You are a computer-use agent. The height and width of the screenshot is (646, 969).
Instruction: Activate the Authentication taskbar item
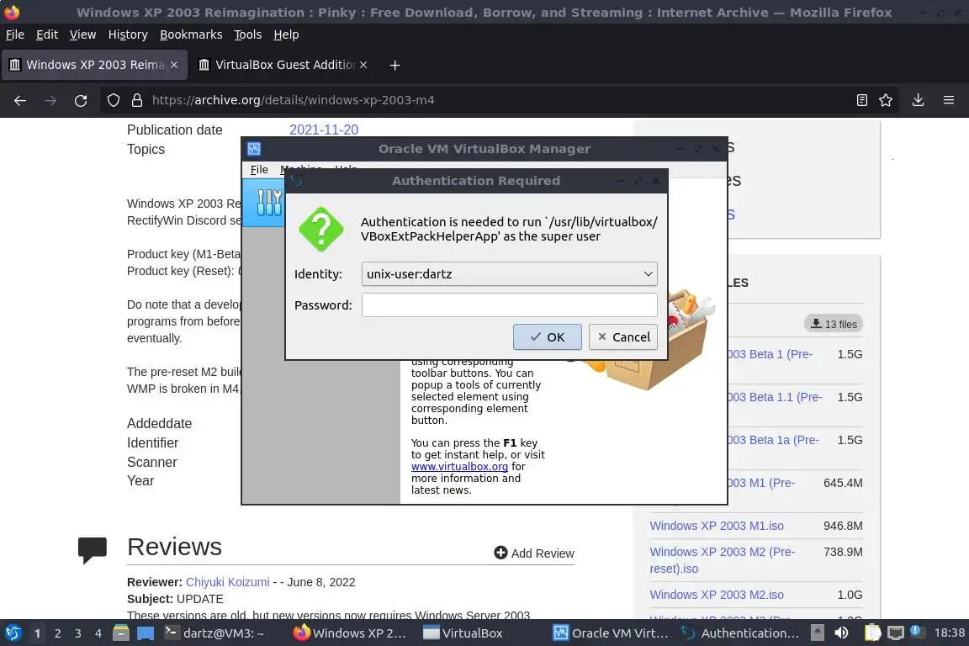pyautogui.click(x=740, y=633)
